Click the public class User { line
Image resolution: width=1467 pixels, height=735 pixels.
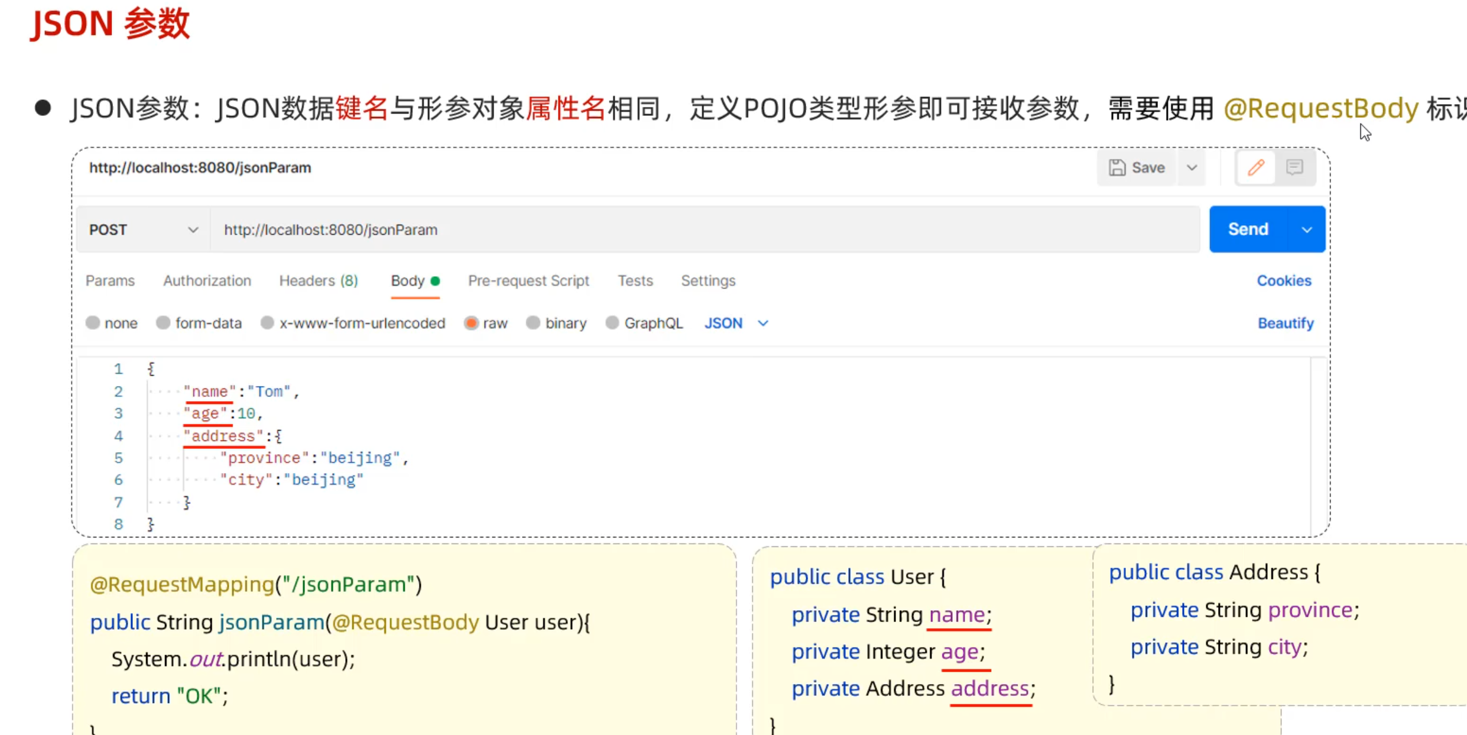858,576
